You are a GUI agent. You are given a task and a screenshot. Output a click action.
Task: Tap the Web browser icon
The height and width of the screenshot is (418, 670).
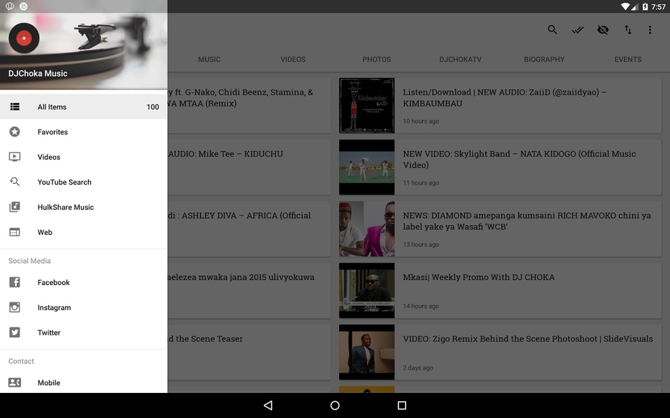coord(15,232)
